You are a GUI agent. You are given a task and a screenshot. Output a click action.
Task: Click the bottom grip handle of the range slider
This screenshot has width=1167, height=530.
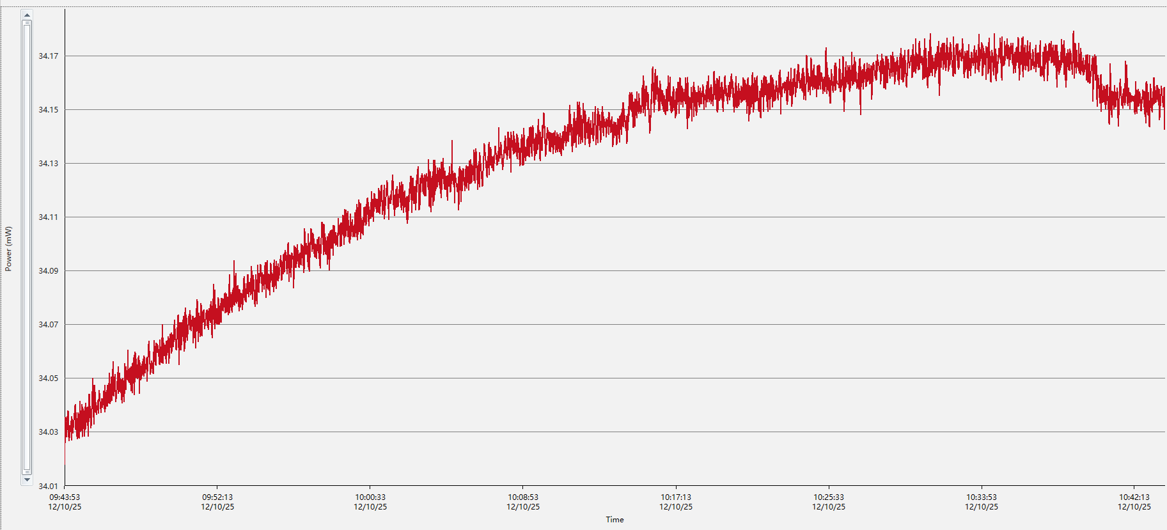pyautogui.click(x=27, y=472)
